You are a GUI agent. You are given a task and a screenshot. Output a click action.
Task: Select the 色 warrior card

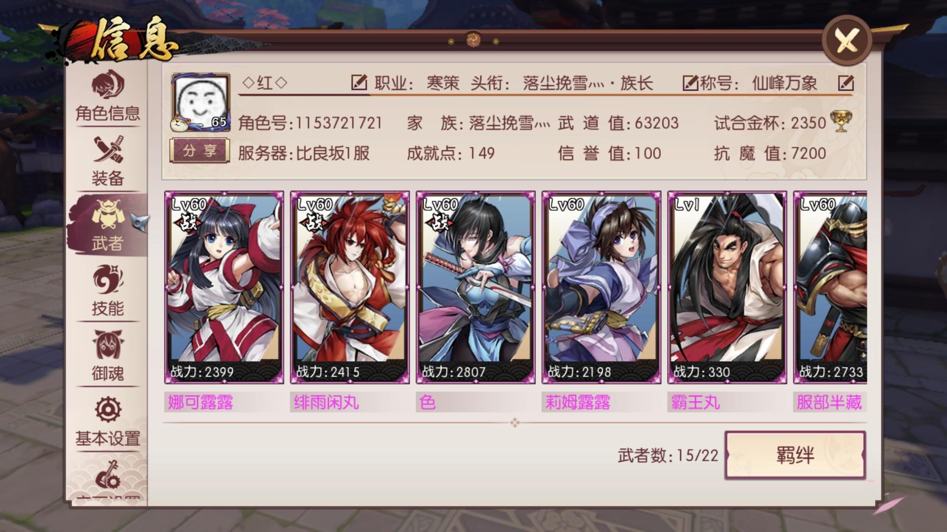click(475, 288)
